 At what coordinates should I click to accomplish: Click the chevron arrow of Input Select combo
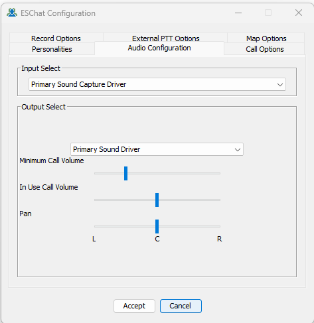(x=280, y=85)
